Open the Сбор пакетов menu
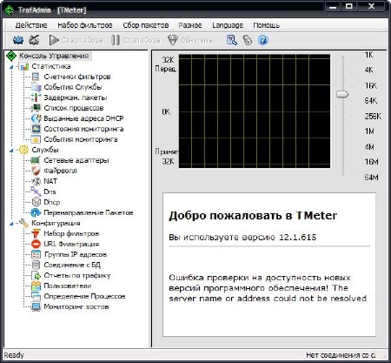Viewport: 391px width, 363px height. pos(146,25)
